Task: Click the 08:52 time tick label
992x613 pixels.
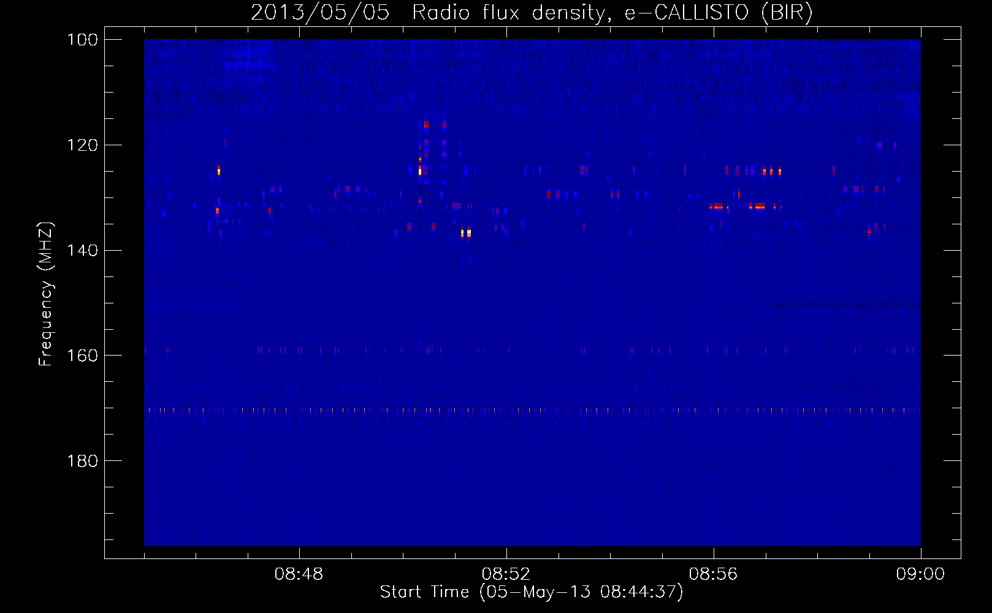Action: [506, 574]
